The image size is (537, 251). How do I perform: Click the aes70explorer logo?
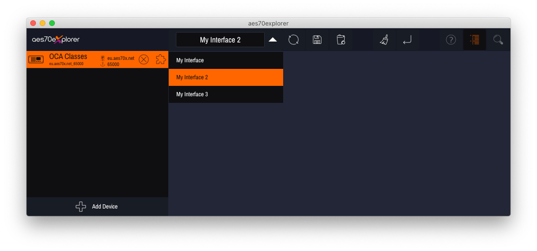(56, 40)
